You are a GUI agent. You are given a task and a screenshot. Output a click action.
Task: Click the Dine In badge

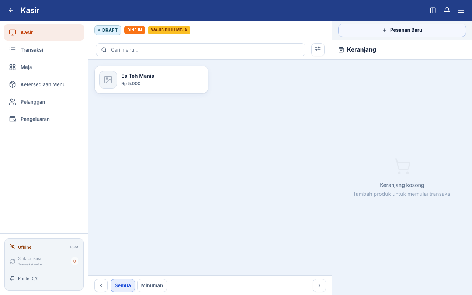(135, 30)
